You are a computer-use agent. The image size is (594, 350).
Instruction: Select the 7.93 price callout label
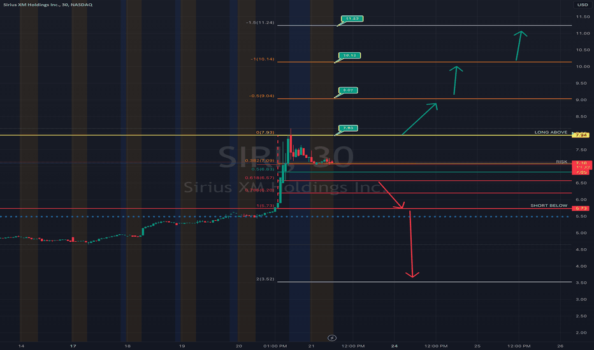348,128
